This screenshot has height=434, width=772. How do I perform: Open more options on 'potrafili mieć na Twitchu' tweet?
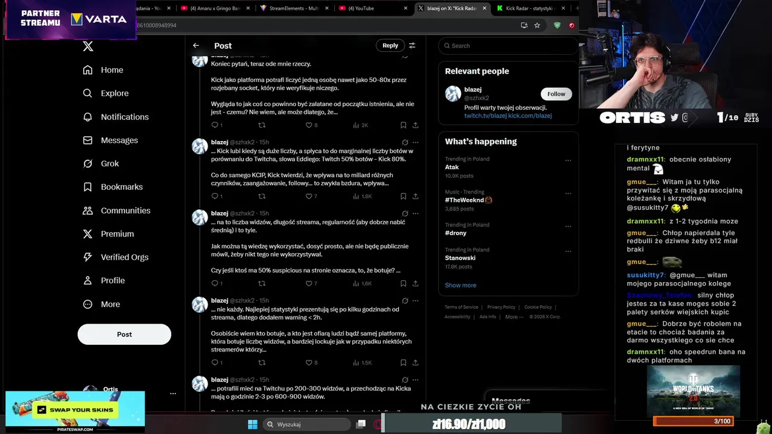coord(416,380)
